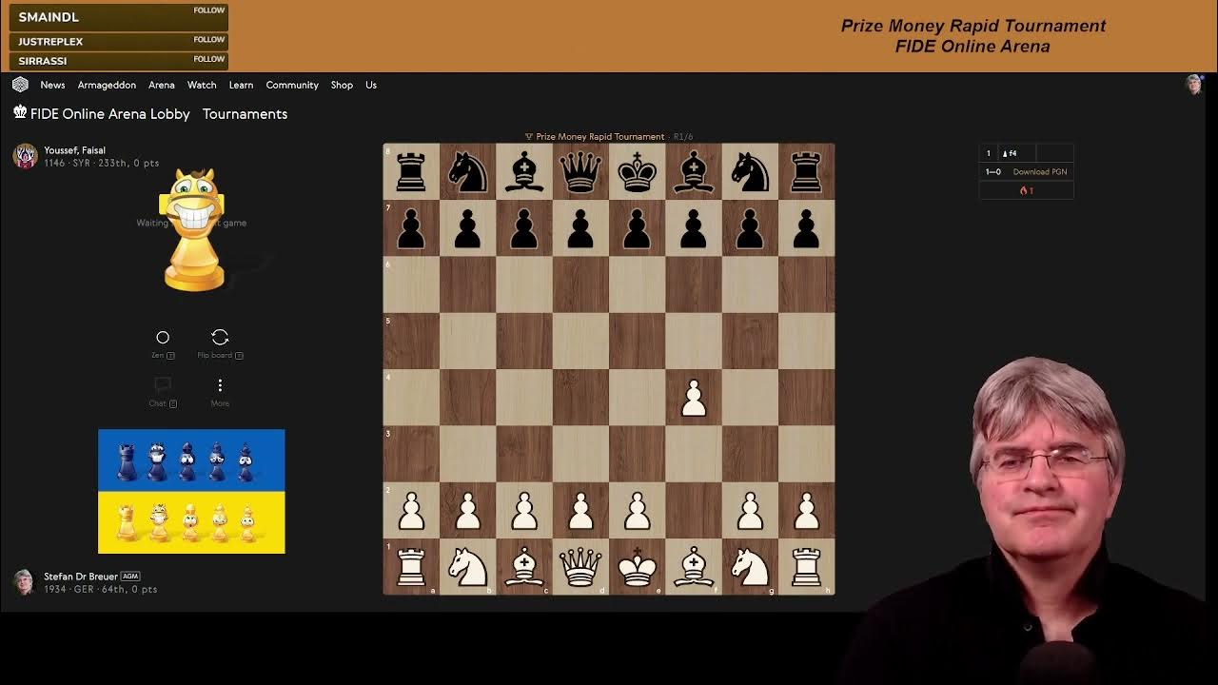Follow SMAINDL in the overlay
The height and width of the screenshot is (685, 1218).
(209, 10)
